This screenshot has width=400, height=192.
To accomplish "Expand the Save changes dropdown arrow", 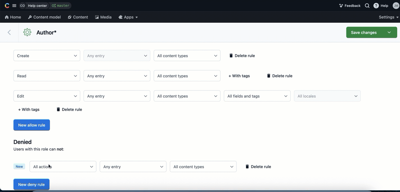I will pos(389,33).
